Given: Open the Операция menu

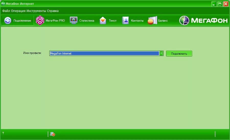Looking at the screenshot, I should tap(18, 11).
